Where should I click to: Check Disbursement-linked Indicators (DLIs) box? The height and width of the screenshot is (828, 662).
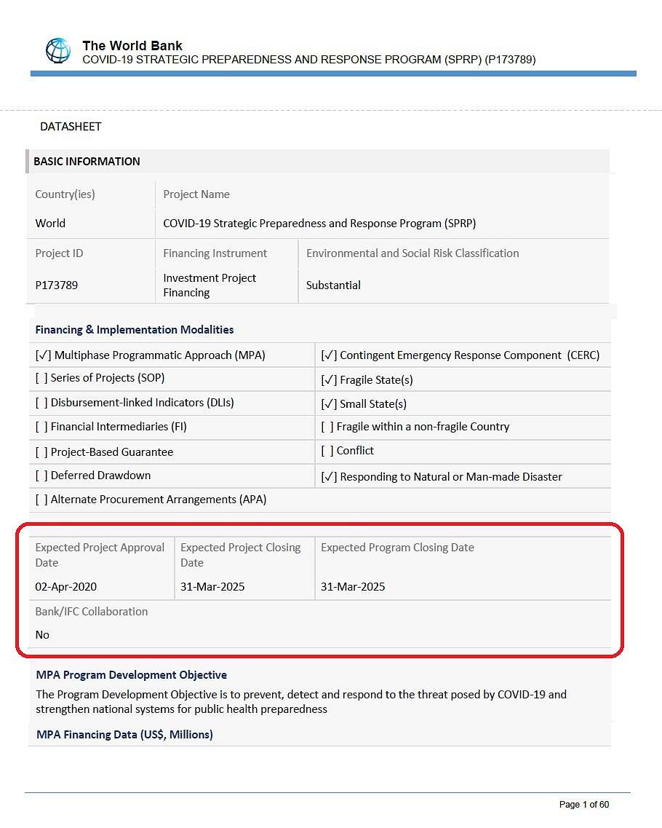[41, 403]
